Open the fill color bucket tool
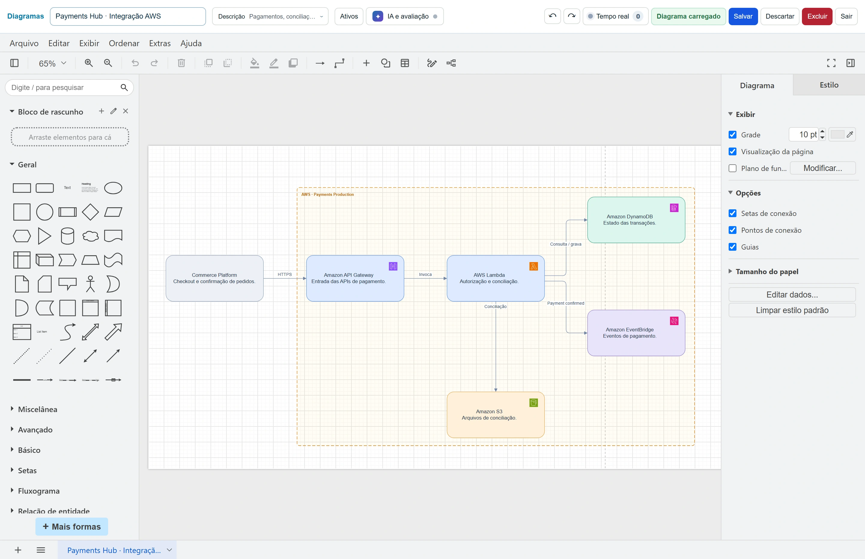 point(255,63)
